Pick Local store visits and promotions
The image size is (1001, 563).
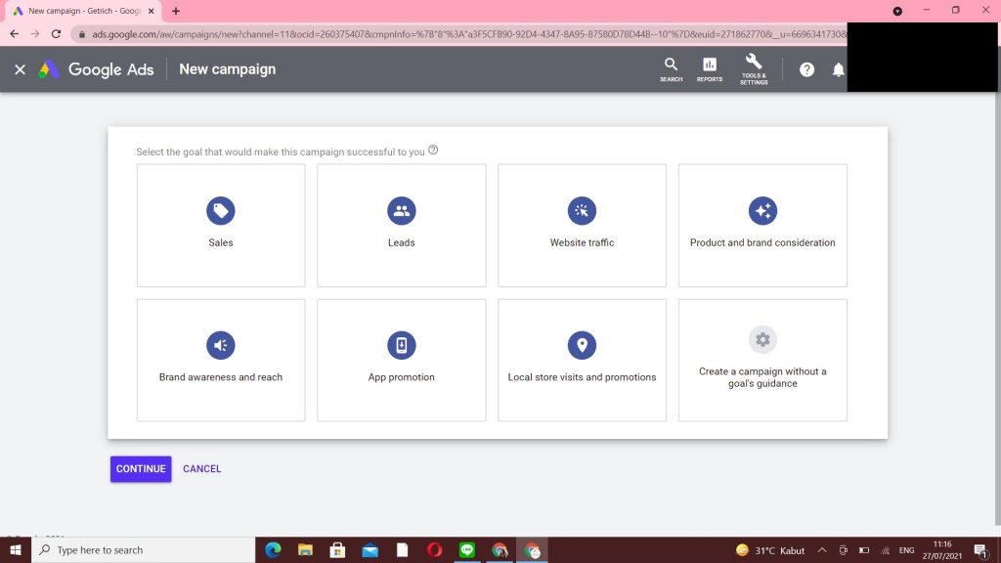[x=582, y=360]
